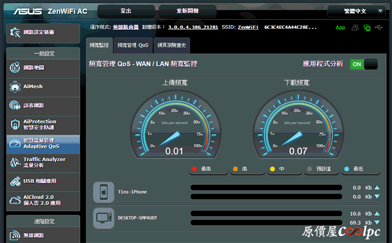Screen dimensions: 392x243
Task: Click the Tins-iPhone device name
Action: 132,192
